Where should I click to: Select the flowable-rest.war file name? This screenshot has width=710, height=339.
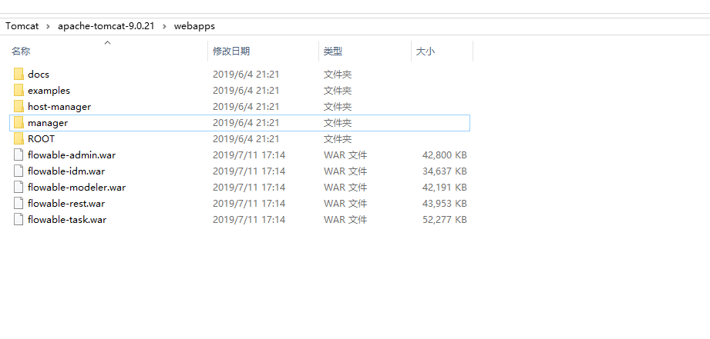[66, 204]
